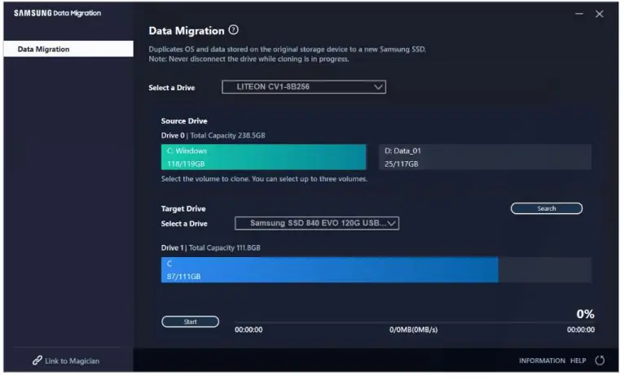Click the SAMSUNG Data Migration logo
The image size is (625, 380).
point(57,13)
